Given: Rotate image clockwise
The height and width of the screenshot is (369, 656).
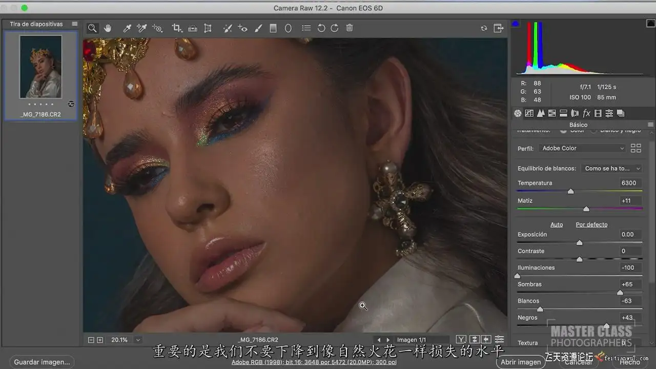Looking at the screenshot, I should (x=335, y=28).
